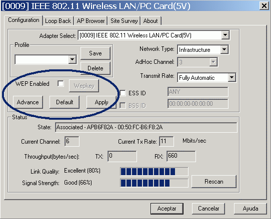Select the About tab
This screenshot has height=219, width=271.
click(x=150, y=21)
